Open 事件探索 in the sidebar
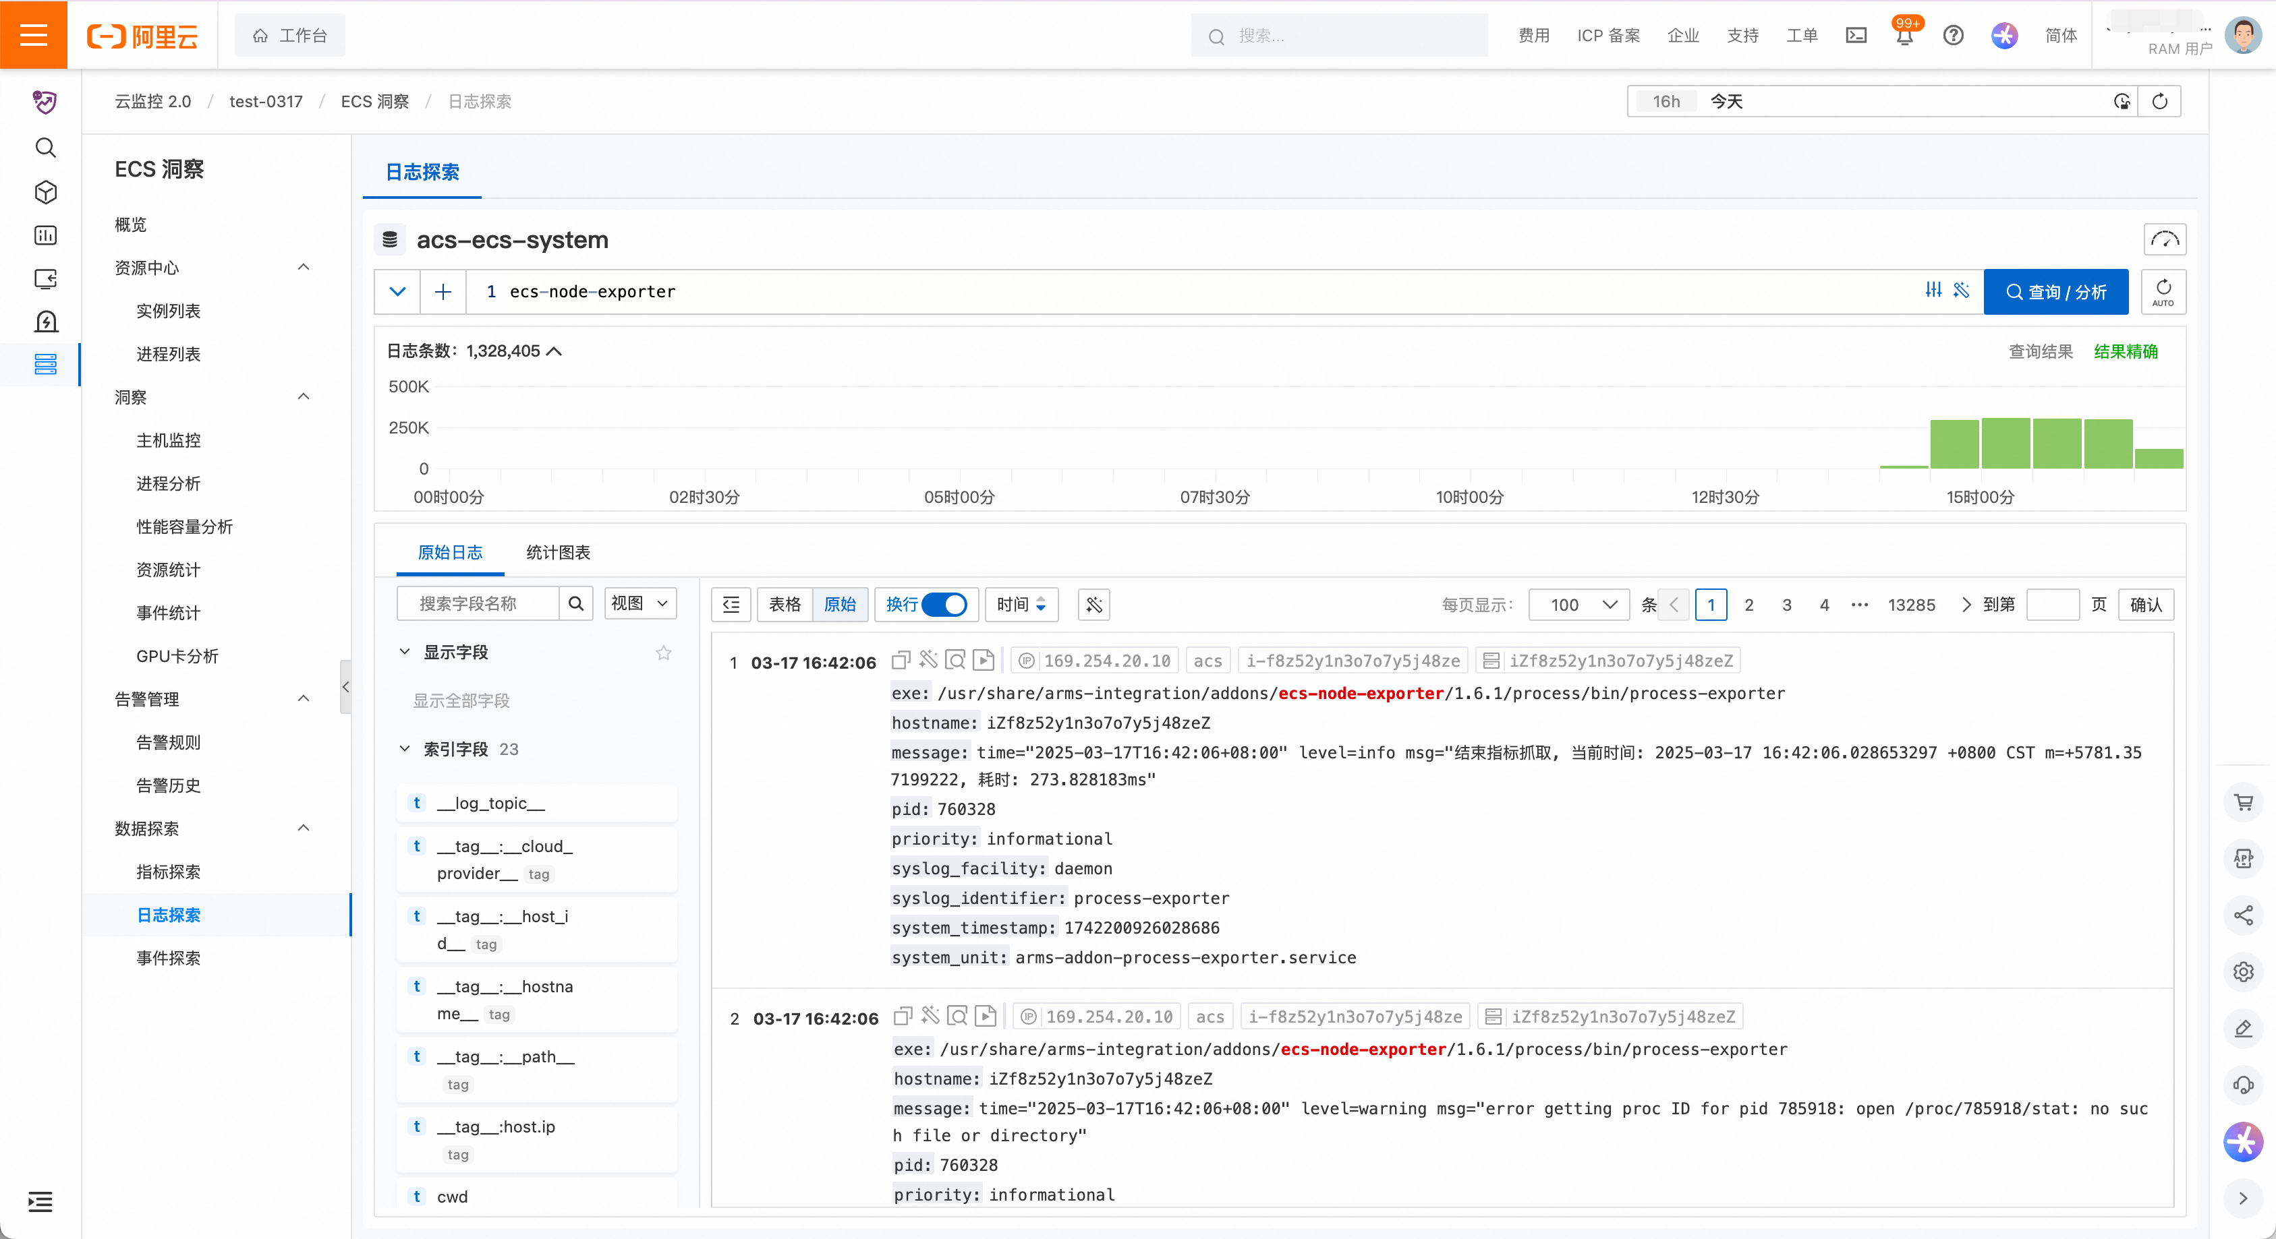2276x1239 pixels. [168, 959]
